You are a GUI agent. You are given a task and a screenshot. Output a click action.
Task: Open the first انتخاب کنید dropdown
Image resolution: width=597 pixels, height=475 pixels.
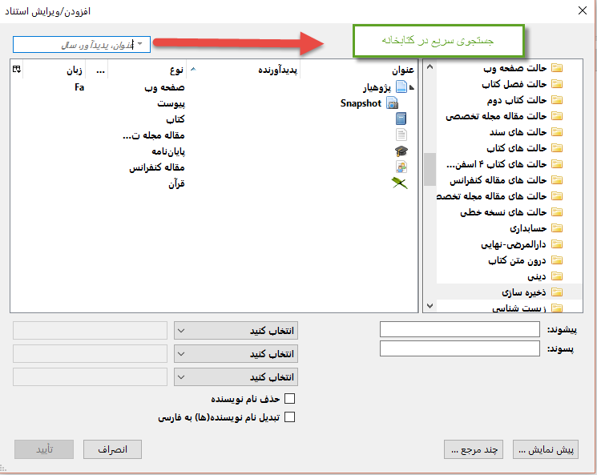click(236, 331)
